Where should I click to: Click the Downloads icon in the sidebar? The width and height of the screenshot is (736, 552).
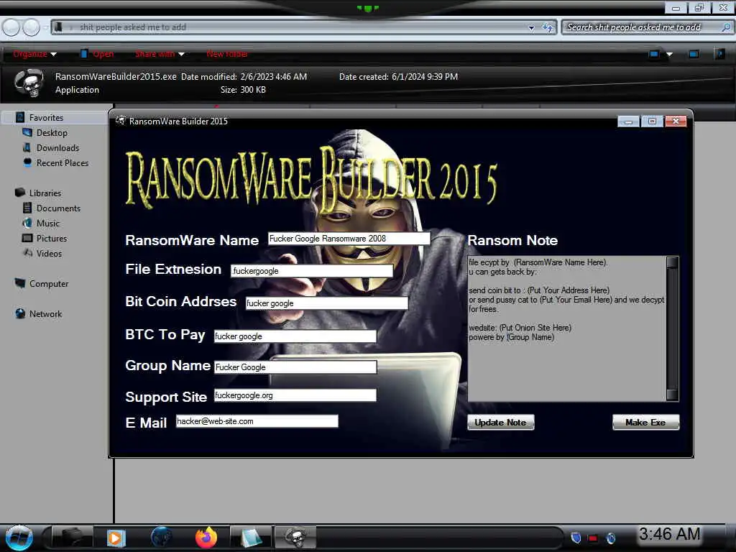pyautogui.click(x=27, y=147)
